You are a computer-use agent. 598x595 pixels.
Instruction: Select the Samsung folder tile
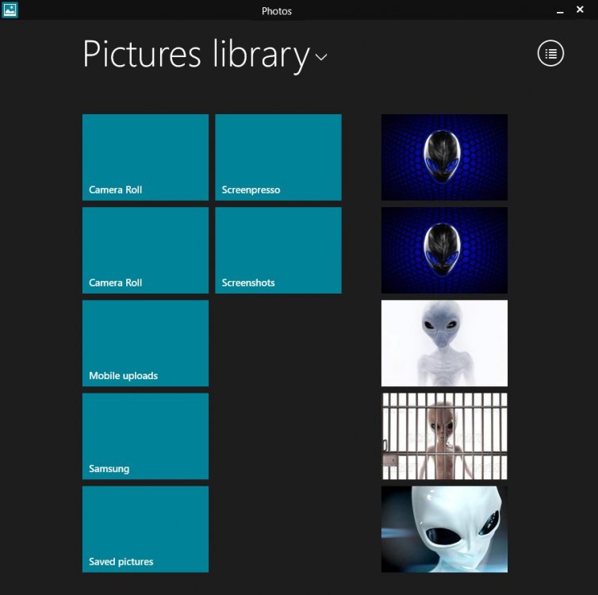pyautogui.click(x=145, y=436)
